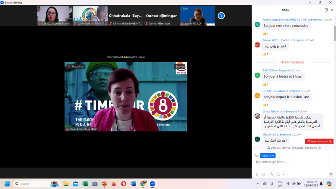Open Mail app from taskbar
Screen dimensions: 336x189
pos(76,184)
